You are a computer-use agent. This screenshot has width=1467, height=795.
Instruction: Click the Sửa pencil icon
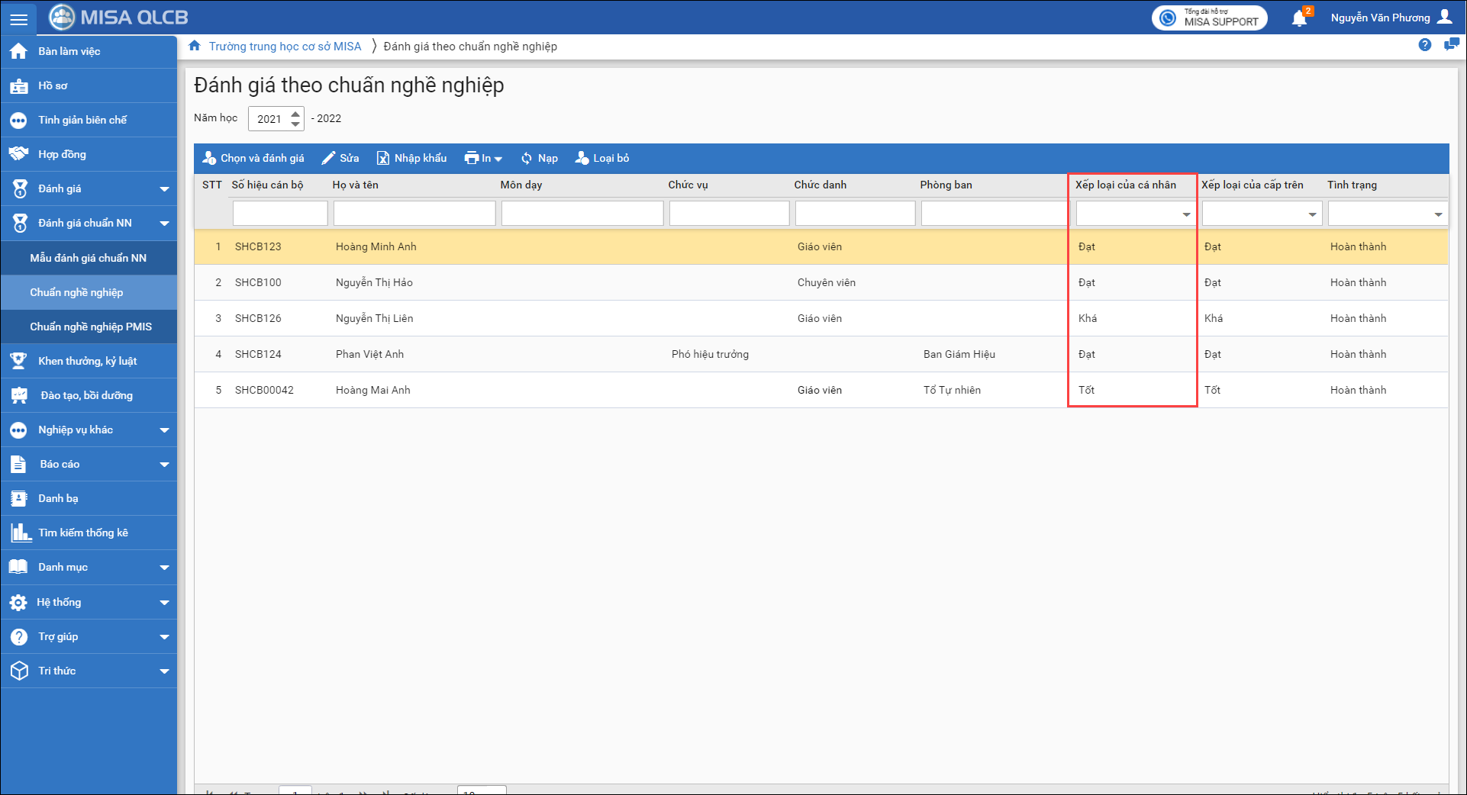328,158
